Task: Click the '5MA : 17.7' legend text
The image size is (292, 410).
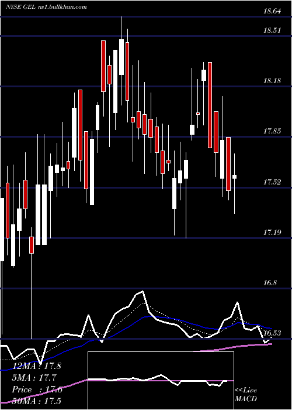Action: click(x=34, y=378)
